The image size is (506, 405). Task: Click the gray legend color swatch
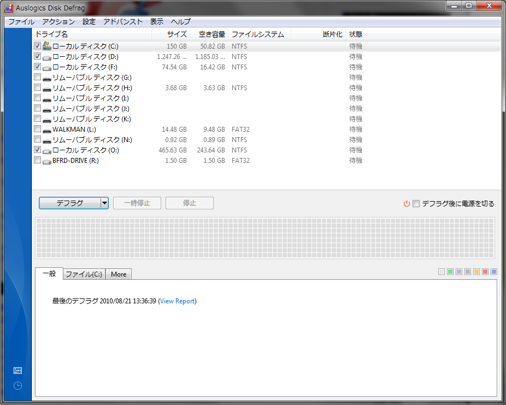(x=468, y=272)
